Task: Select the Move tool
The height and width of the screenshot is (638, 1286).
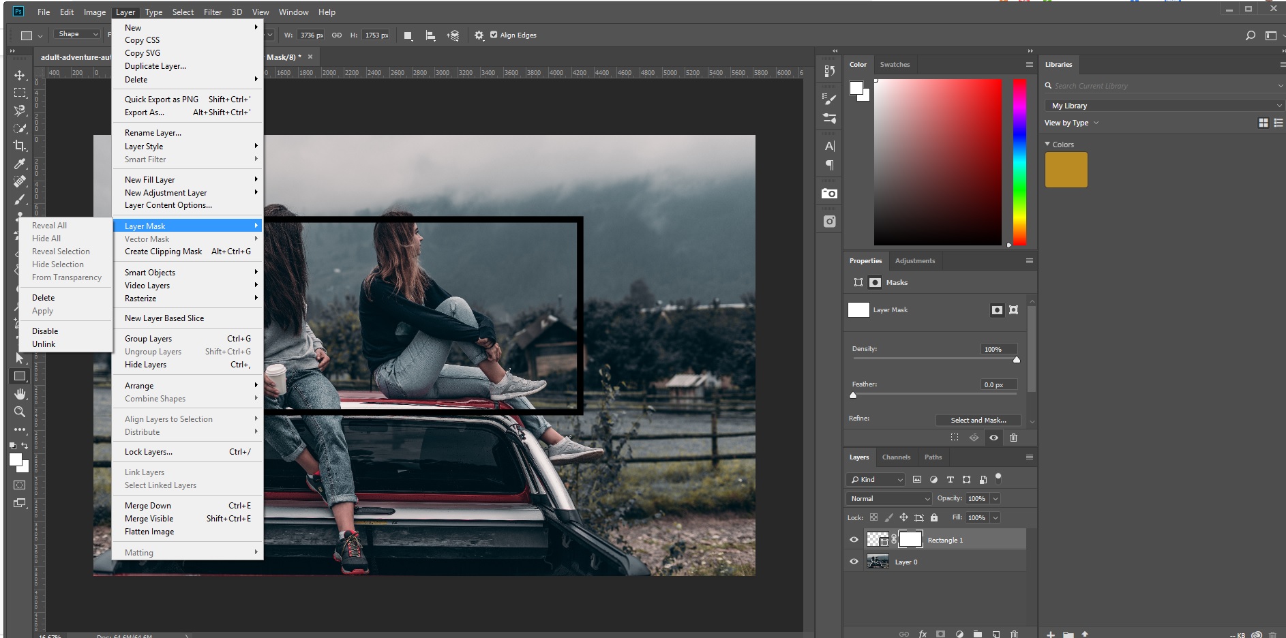Action: point(20,75)
